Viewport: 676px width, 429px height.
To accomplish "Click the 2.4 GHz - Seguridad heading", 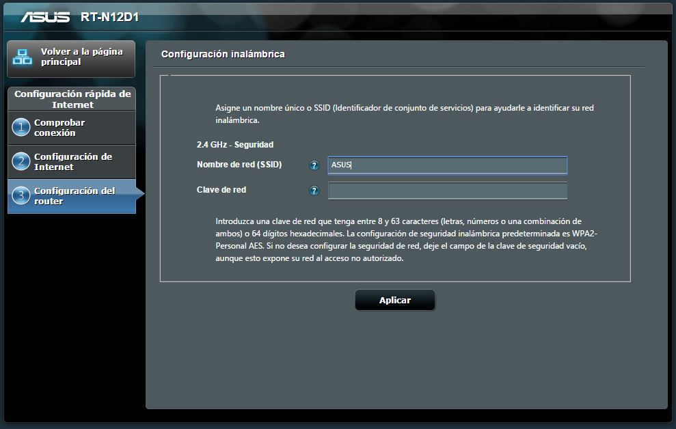I will tap(234, 145).
